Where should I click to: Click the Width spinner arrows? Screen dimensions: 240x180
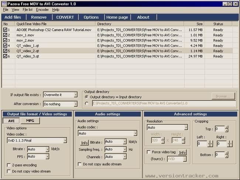pos(163,140)
